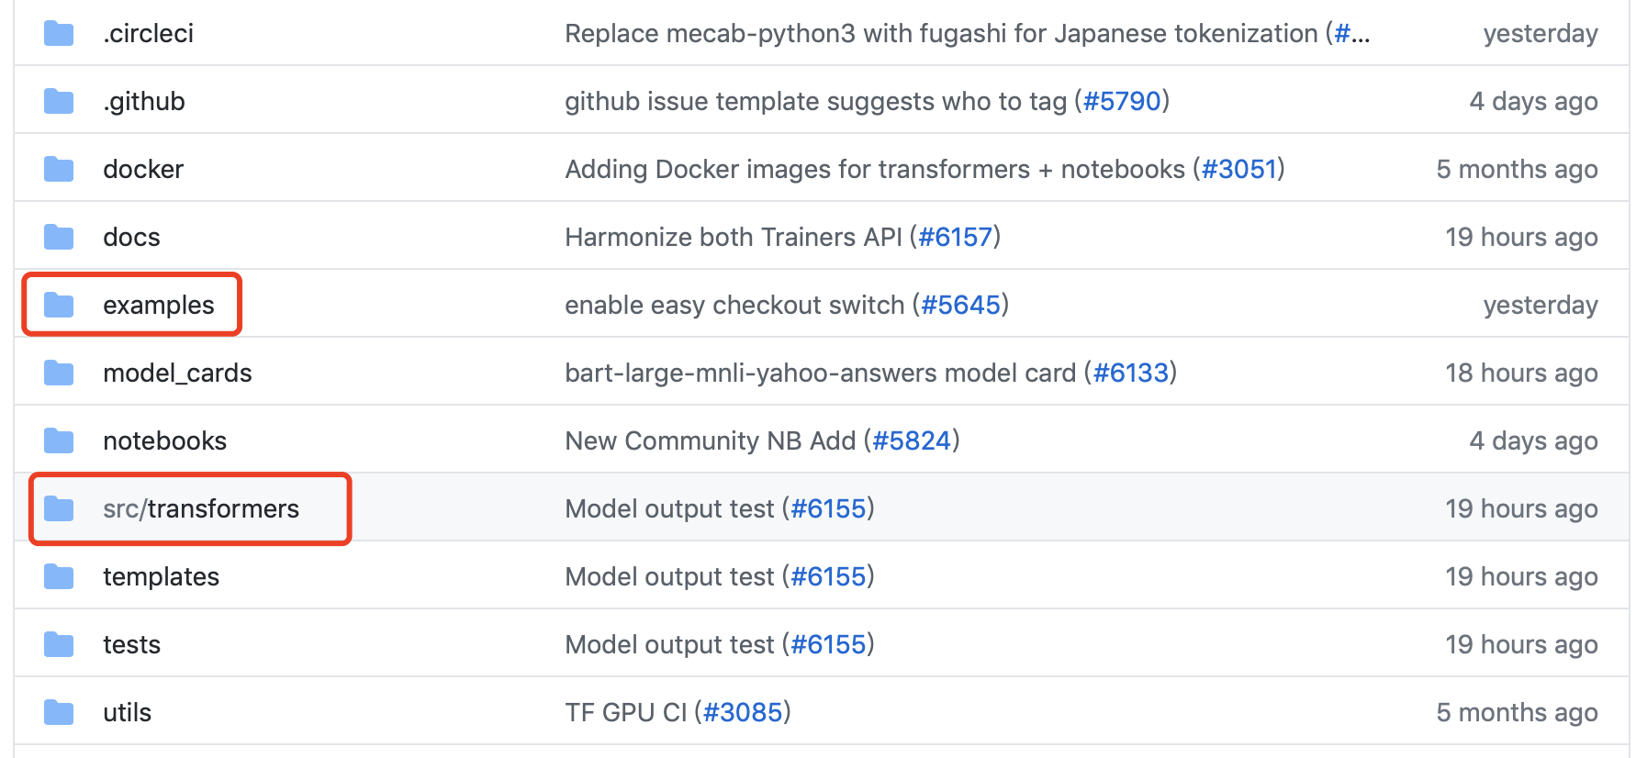The height and width of the screenshot is (758, 1647).
Task: Click 'Model output test' in src/transformers row
Action: pyautogui.click(x=669, y=509)
